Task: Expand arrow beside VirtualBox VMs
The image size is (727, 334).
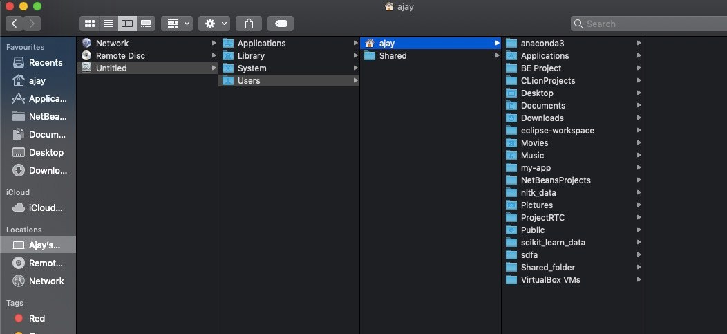Action: 639,280
